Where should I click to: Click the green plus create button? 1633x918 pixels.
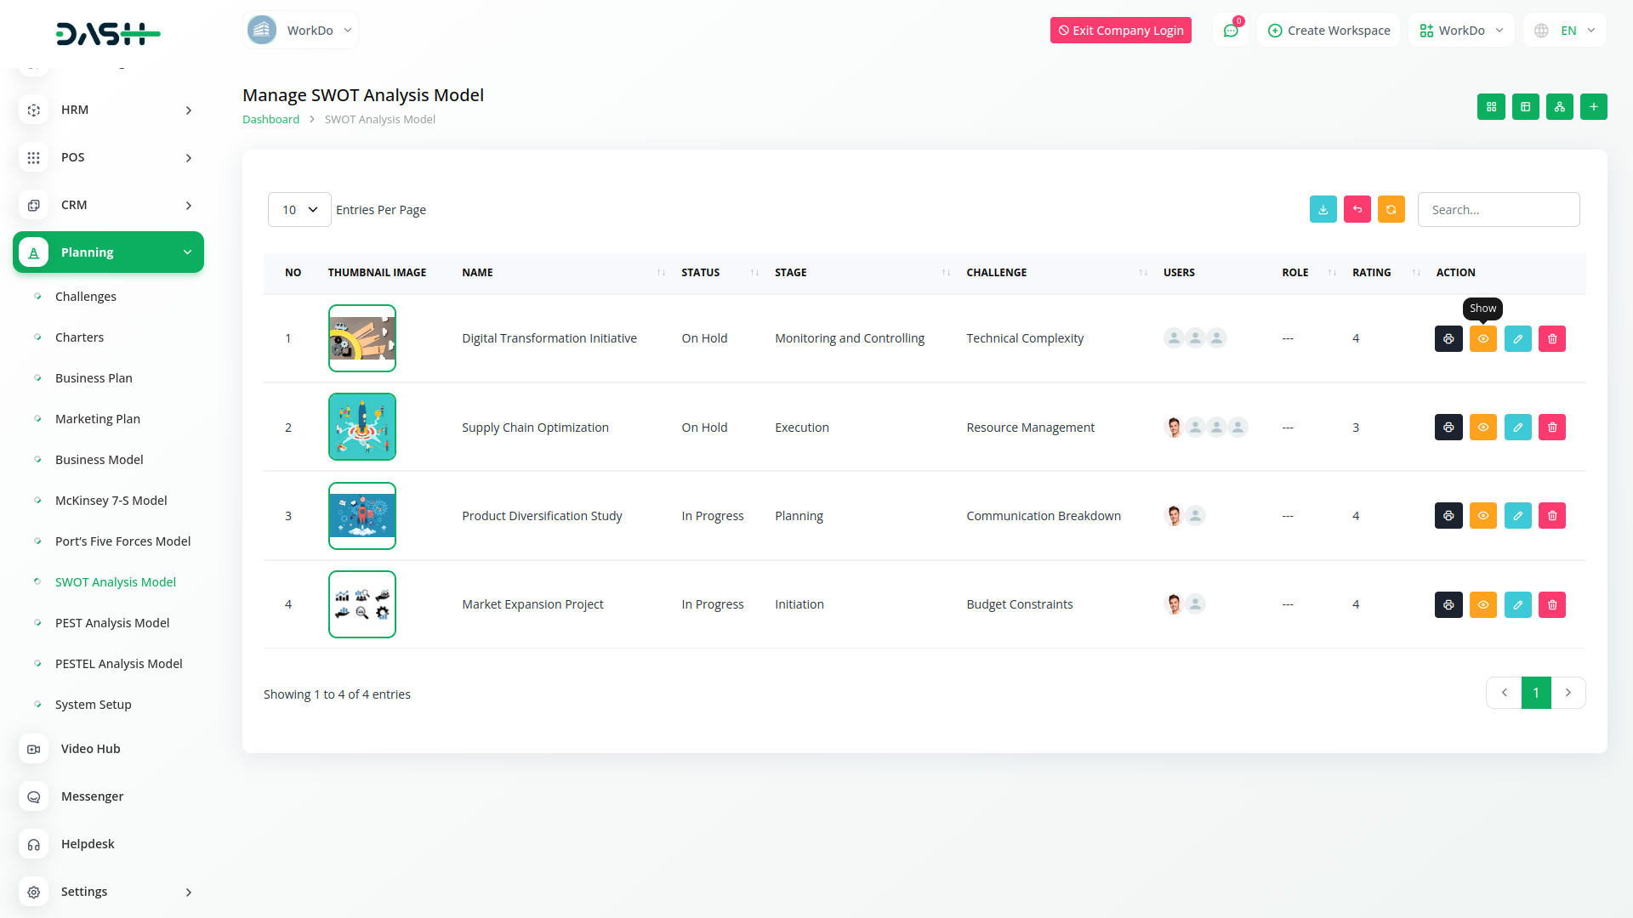[x=1593, y=107]
